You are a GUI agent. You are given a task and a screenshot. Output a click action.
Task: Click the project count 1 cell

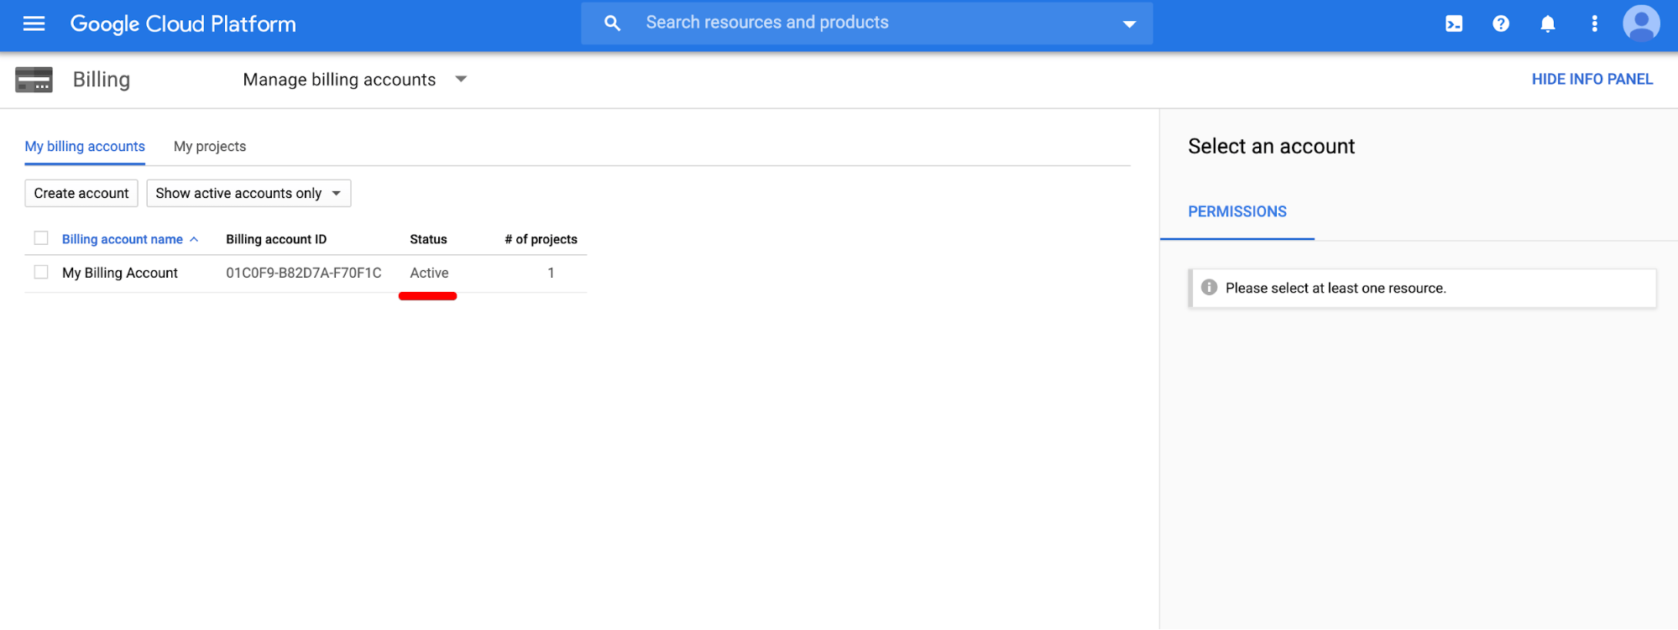pos(551,273)
